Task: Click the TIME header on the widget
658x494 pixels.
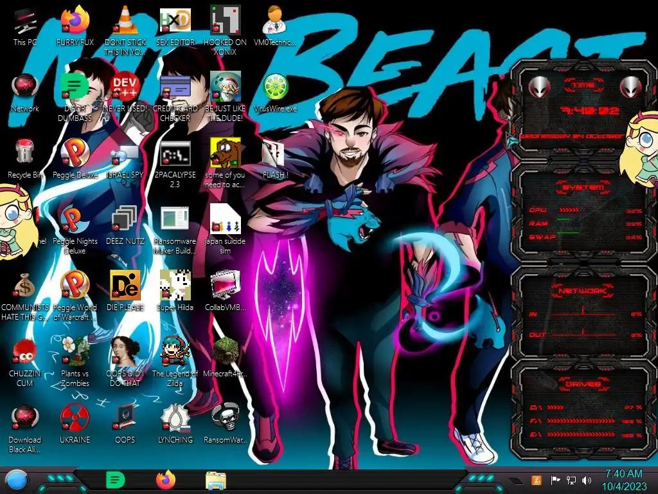Action: (x=583, y=86)
